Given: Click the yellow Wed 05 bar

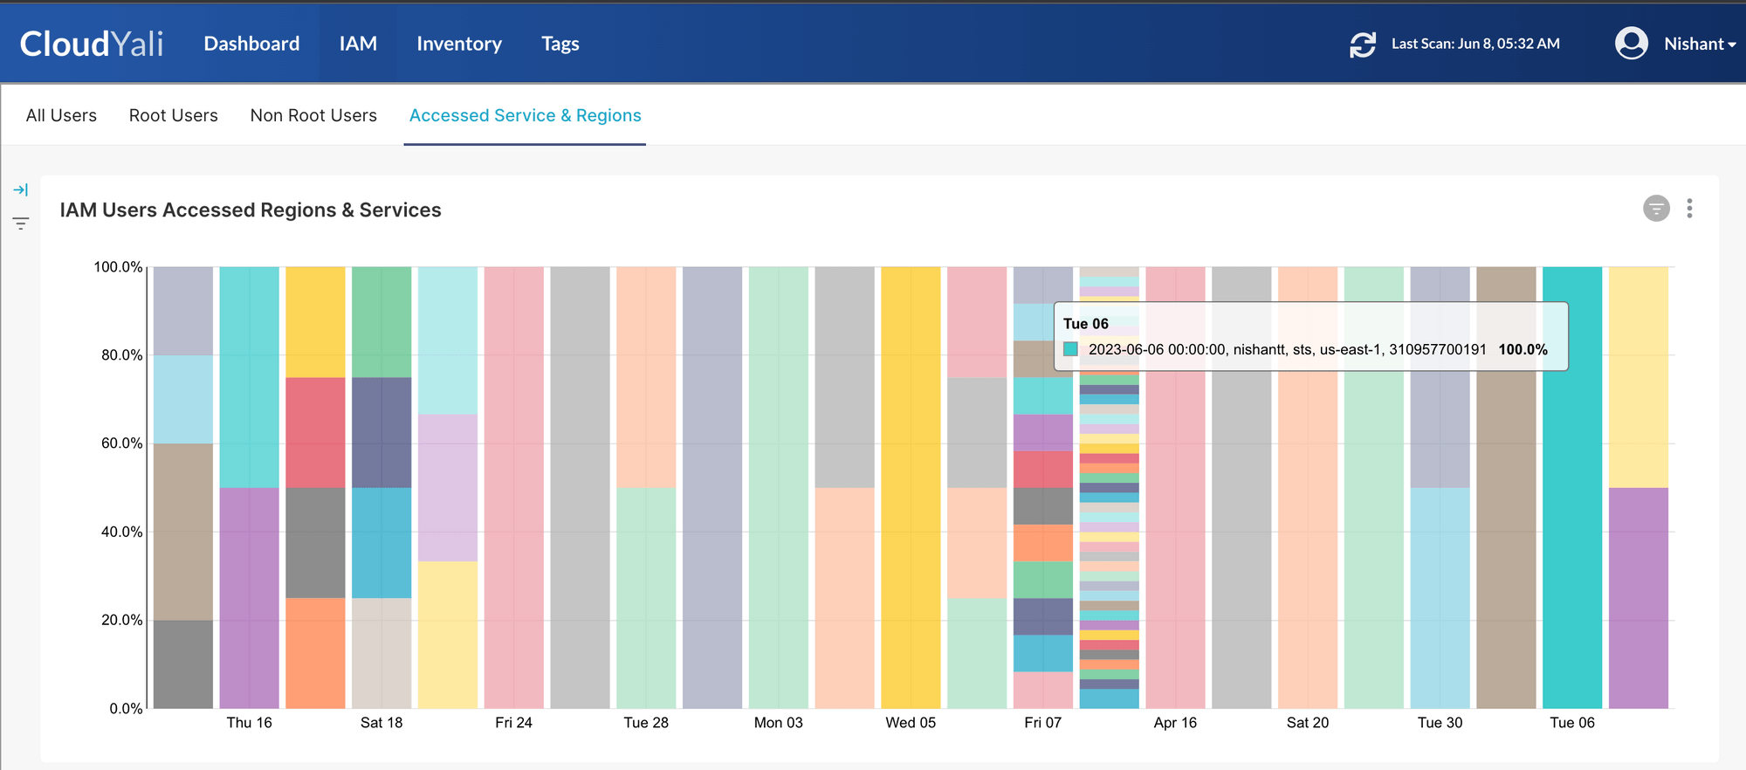Looking at the screenshot, I should coord(911,487).
